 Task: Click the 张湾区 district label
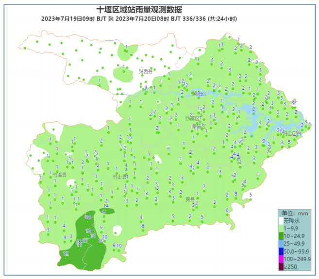pyautogui.click(x=192, y=118)
